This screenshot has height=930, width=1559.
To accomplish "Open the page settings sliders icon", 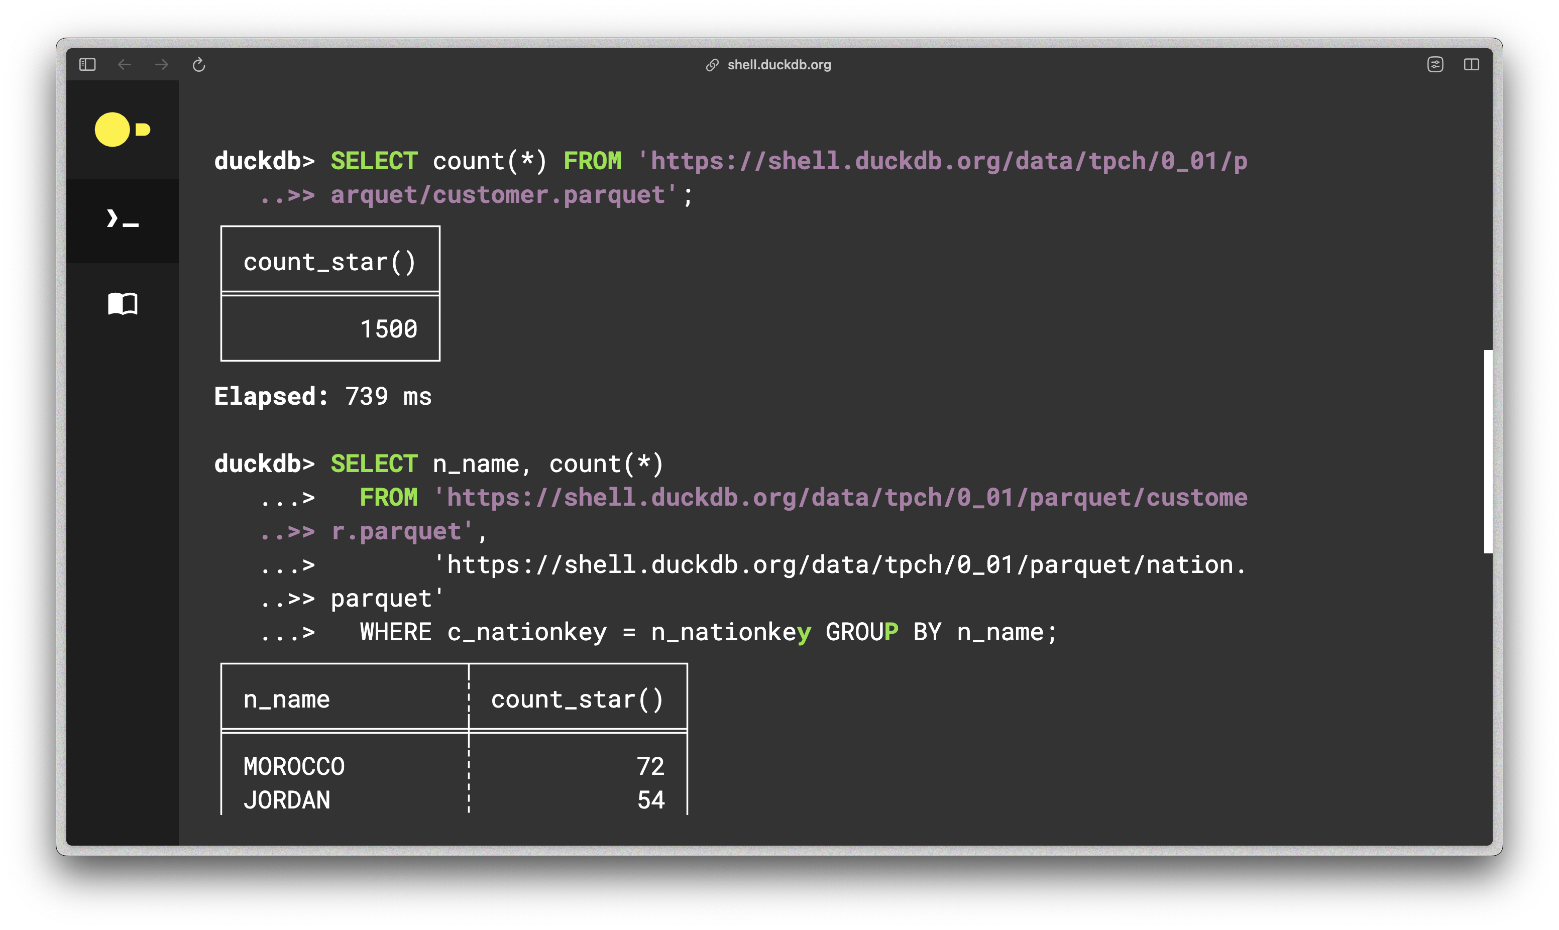I will (x=1435, y=65).
